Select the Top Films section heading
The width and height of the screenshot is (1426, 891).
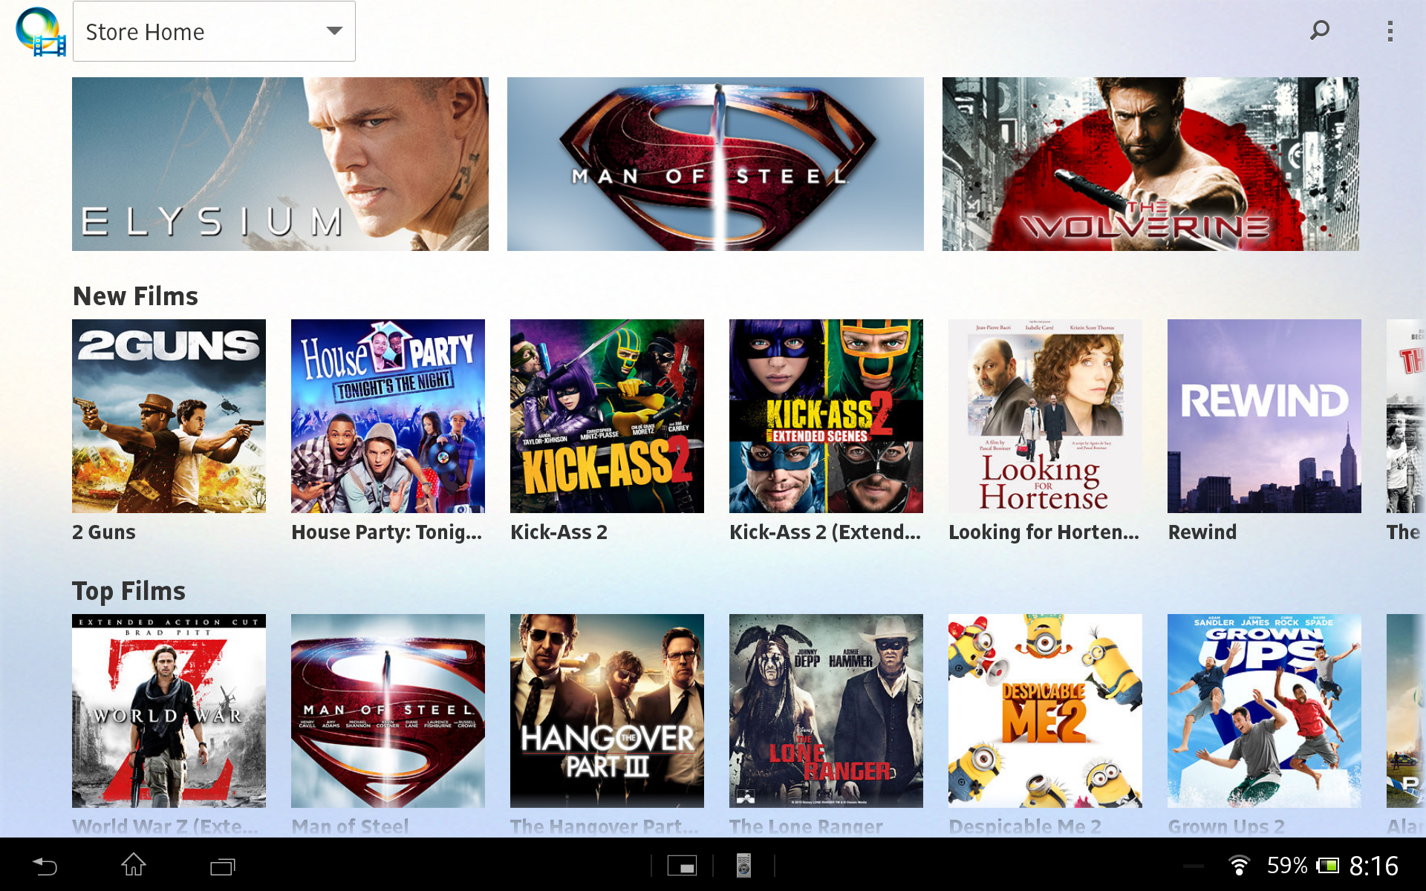tap(128, 591)
